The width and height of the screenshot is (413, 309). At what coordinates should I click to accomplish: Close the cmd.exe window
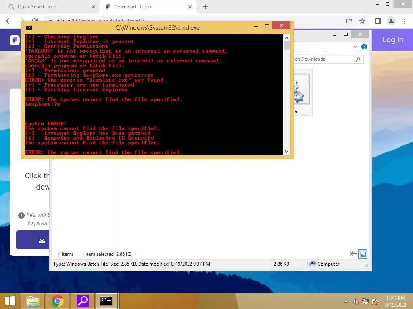click(281, 25)
